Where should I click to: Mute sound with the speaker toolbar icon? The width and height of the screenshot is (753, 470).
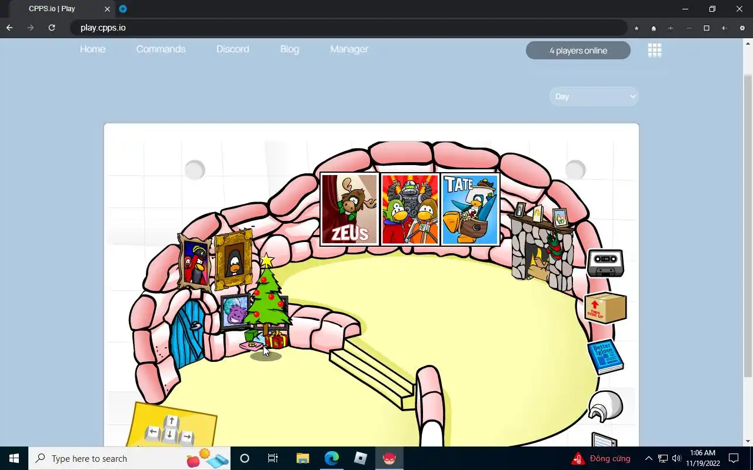tap(724, 28)
